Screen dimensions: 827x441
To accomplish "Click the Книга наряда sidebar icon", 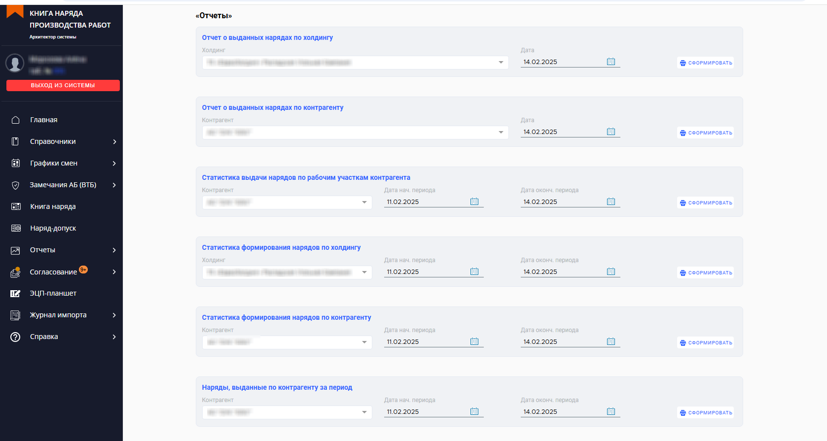I will (16, 206).
